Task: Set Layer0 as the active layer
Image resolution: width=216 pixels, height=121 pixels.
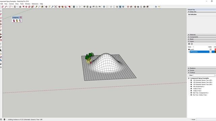Action: pyautogui.click(x=189, y=49)
